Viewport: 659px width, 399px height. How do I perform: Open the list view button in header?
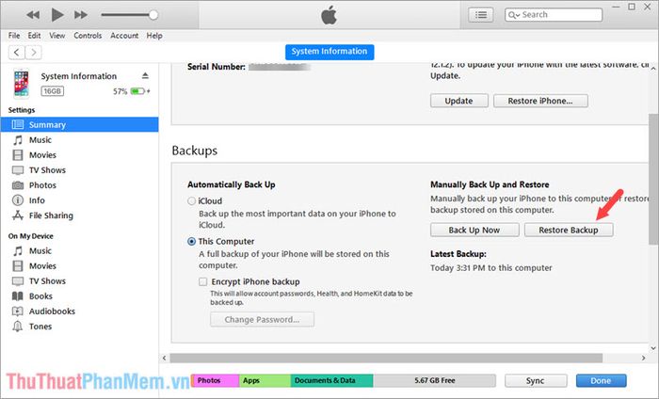(x=481, y=15)
